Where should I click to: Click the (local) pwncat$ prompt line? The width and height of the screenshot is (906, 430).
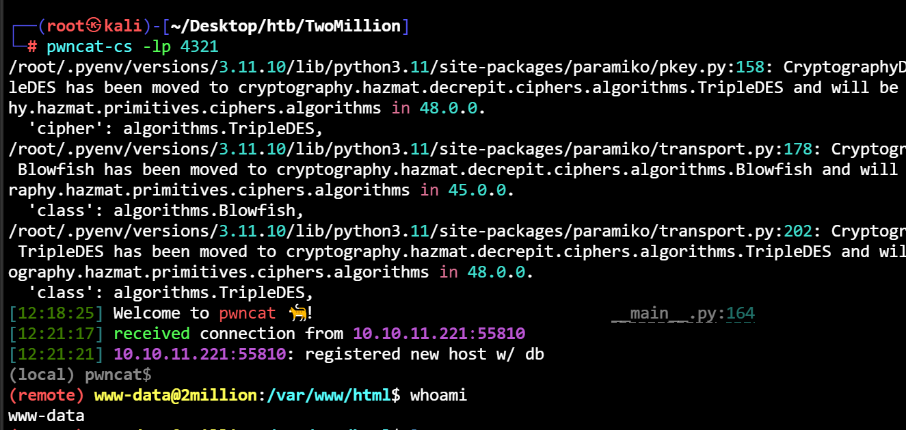click(x=80, y=375)
